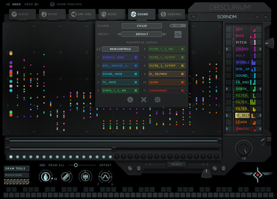Go to the next SORNDM preset
Screen dimensions: 277x199
pyautogui.click(x=266, y=17)
